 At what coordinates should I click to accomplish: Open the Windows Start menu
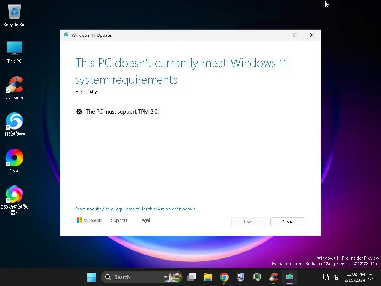point(92,277)
